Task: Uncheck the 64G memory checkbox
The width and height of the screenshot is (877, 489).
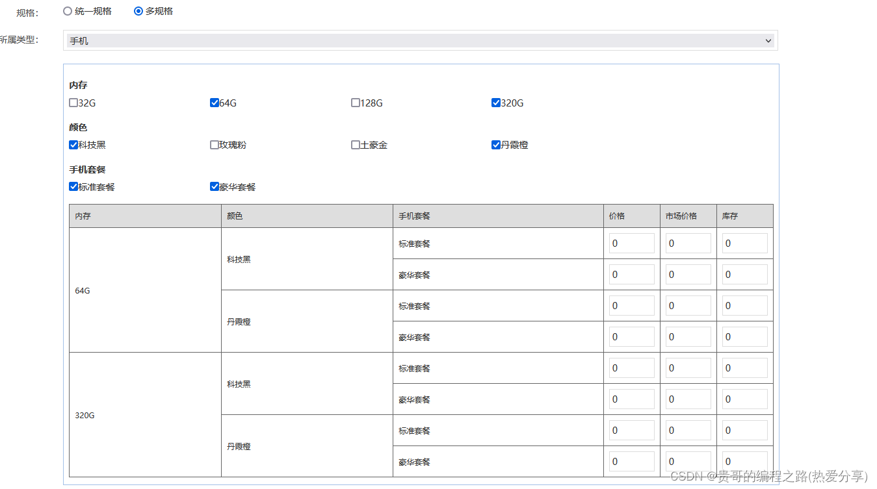Action: click(215, 103)
